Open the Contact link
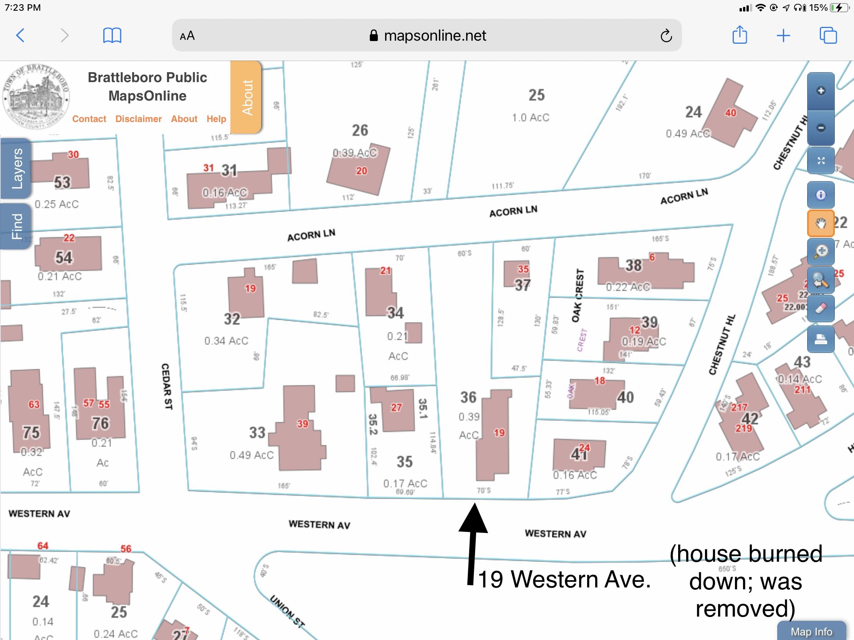This screenshot has height=640, width=854. pyautogui.click(x=89, y=119)
